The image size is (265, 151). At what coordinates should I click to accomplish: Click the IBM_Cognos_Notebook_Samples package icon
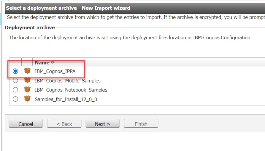pos(27,90)
